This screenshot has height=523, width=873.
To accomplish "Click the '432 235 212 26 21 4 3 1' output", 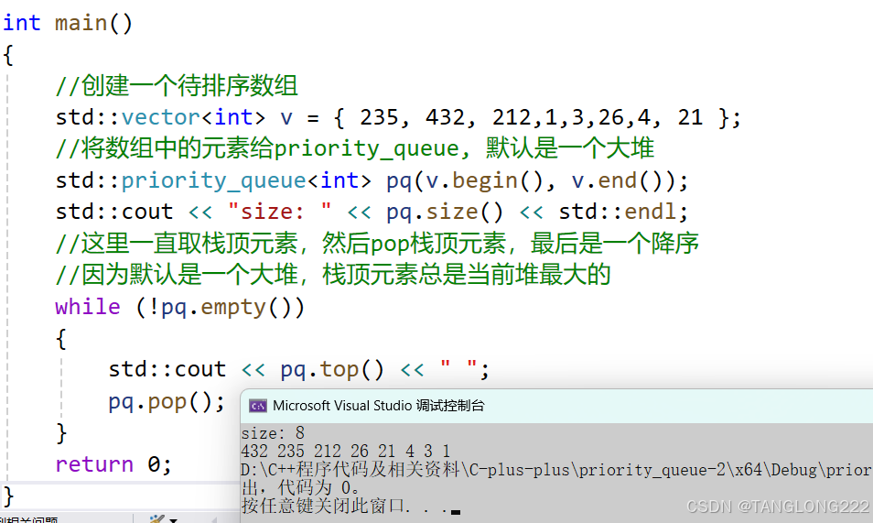I will tap(345, 451).
